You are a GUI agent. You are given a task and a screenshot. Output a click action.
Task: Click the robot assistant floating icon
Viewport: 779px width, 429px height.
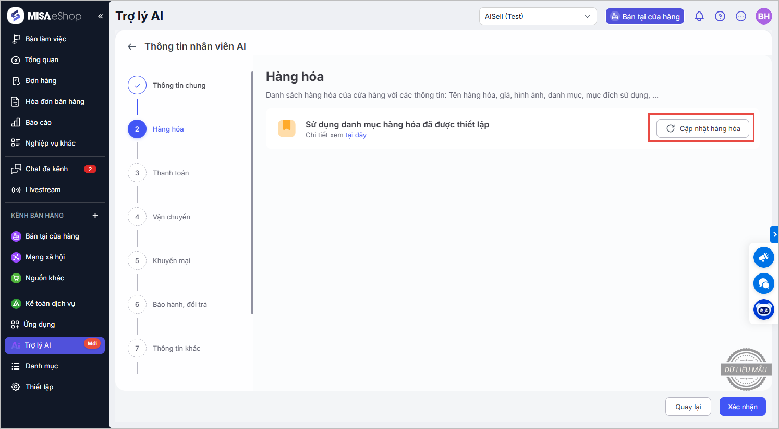763,309
